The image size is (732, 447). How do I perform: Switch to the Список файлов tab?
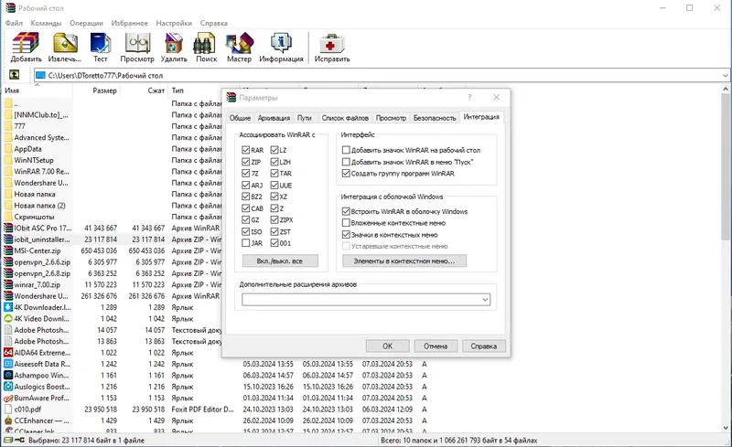(x=345, y=118)
